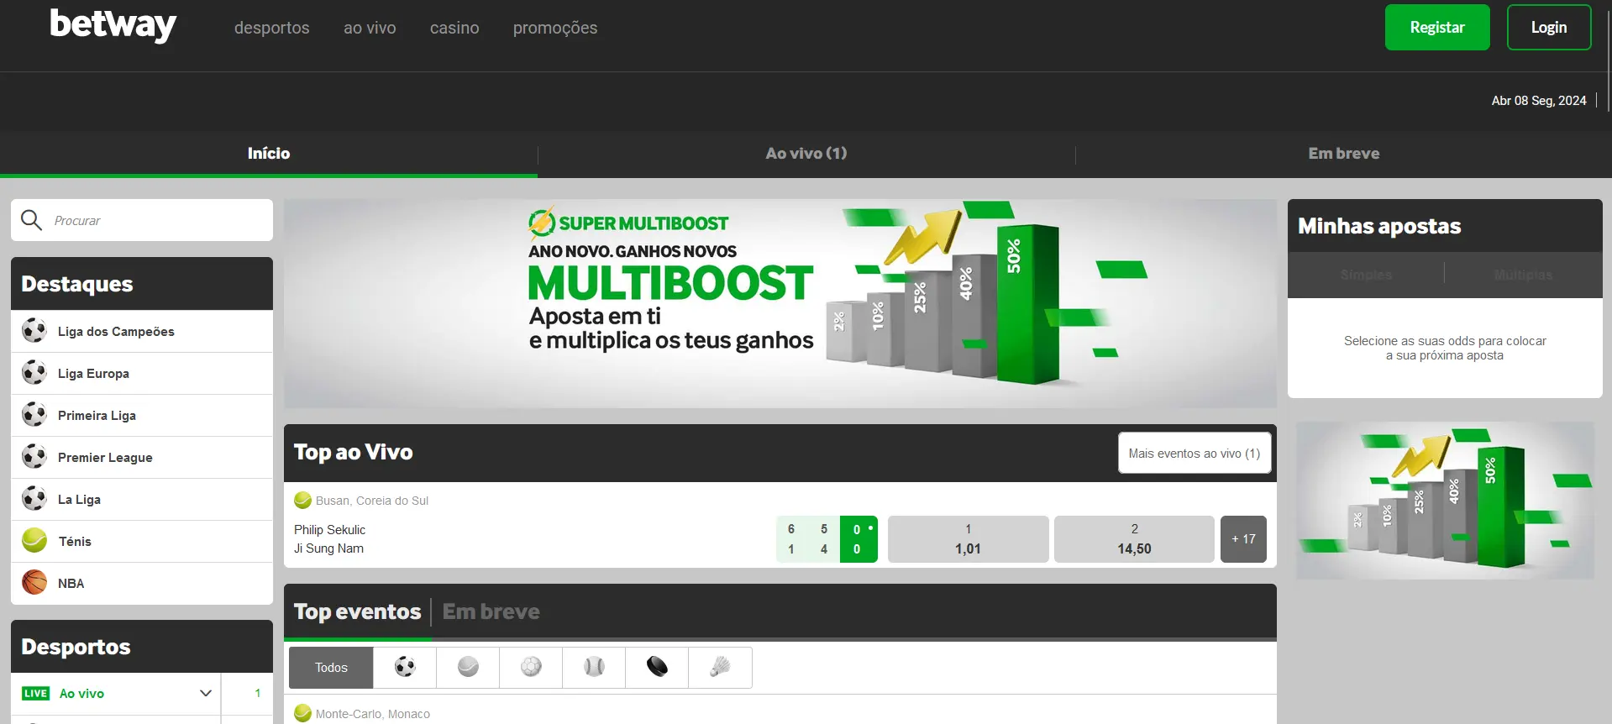Viewport: 1612px width, 724px height.
Task: Switch to the Início tab
Action: [269, 153]
